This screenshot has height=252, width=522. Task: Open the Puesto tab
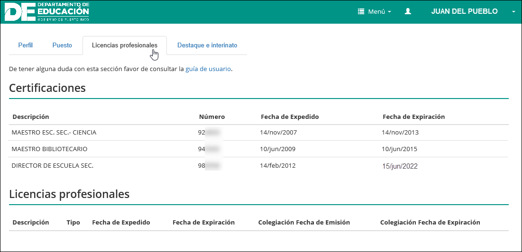tap(62, 45)
